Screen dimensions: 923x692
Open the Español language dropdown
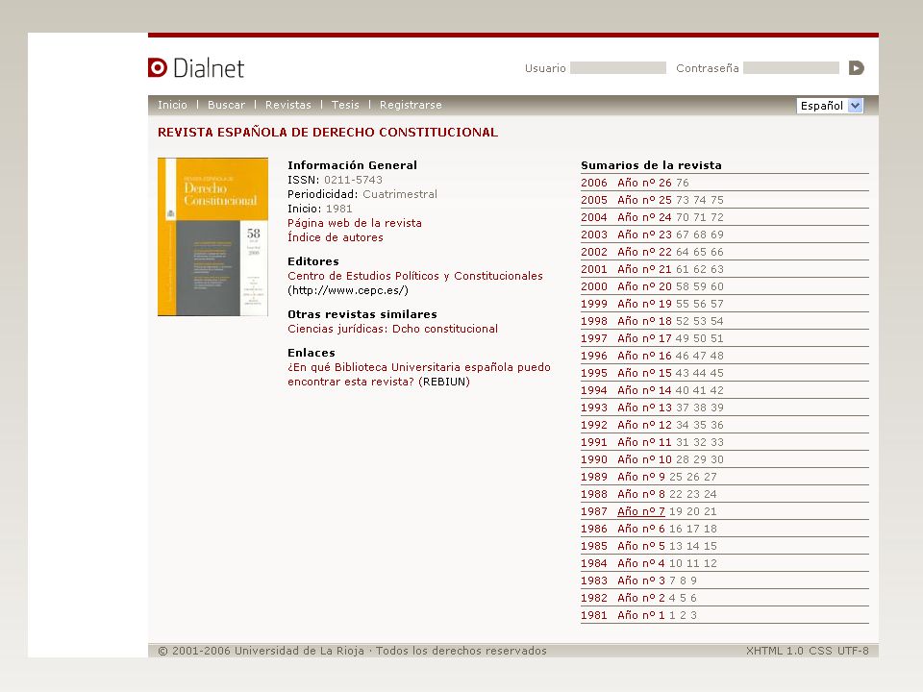pos(830,106)
